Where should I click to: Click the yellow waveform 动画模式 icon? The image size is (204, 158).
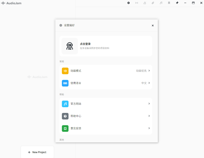coord(65,71)
